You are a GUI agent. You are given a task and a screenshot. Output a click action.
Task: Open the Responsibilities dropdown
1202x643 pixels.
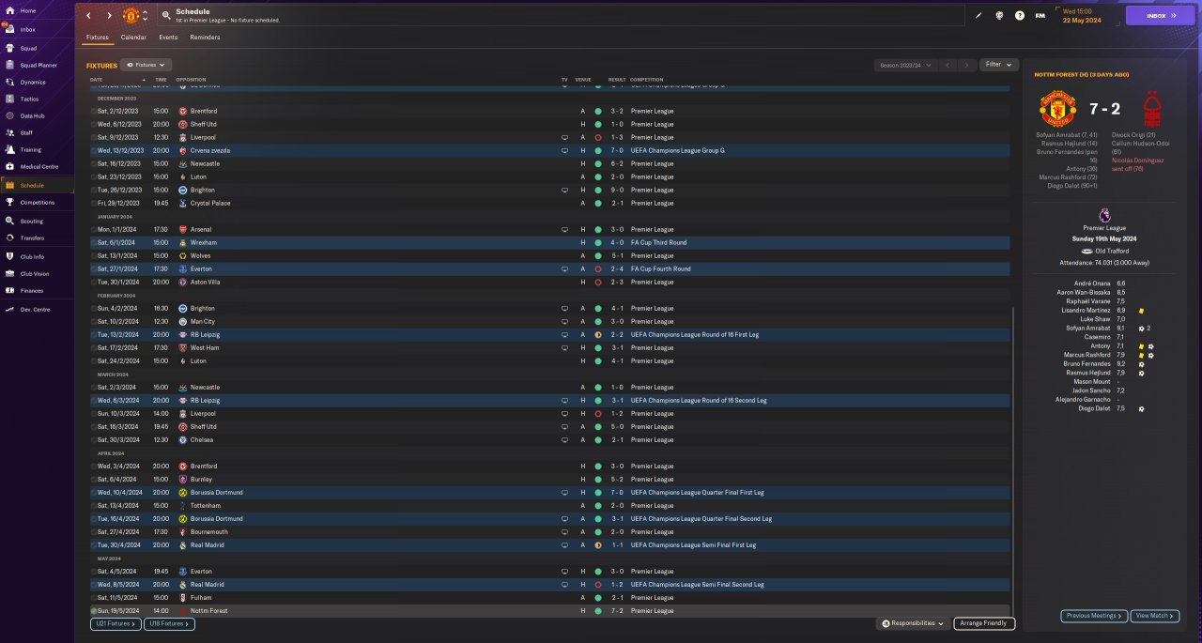(913, 623)
